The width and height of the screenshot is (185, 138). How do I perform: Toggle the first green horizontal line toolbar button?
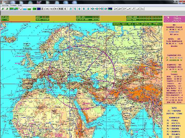coord(11,9)
